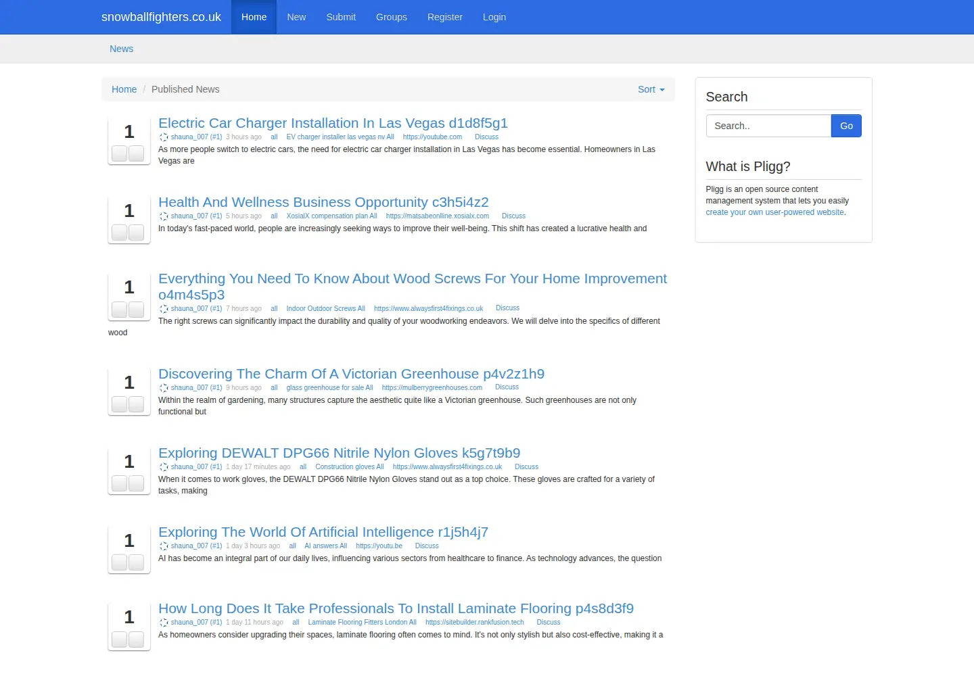This screenshot has width=974, height=676.
Task: Click the left vote button on Artificial Intelligence post
Action: 120,562
